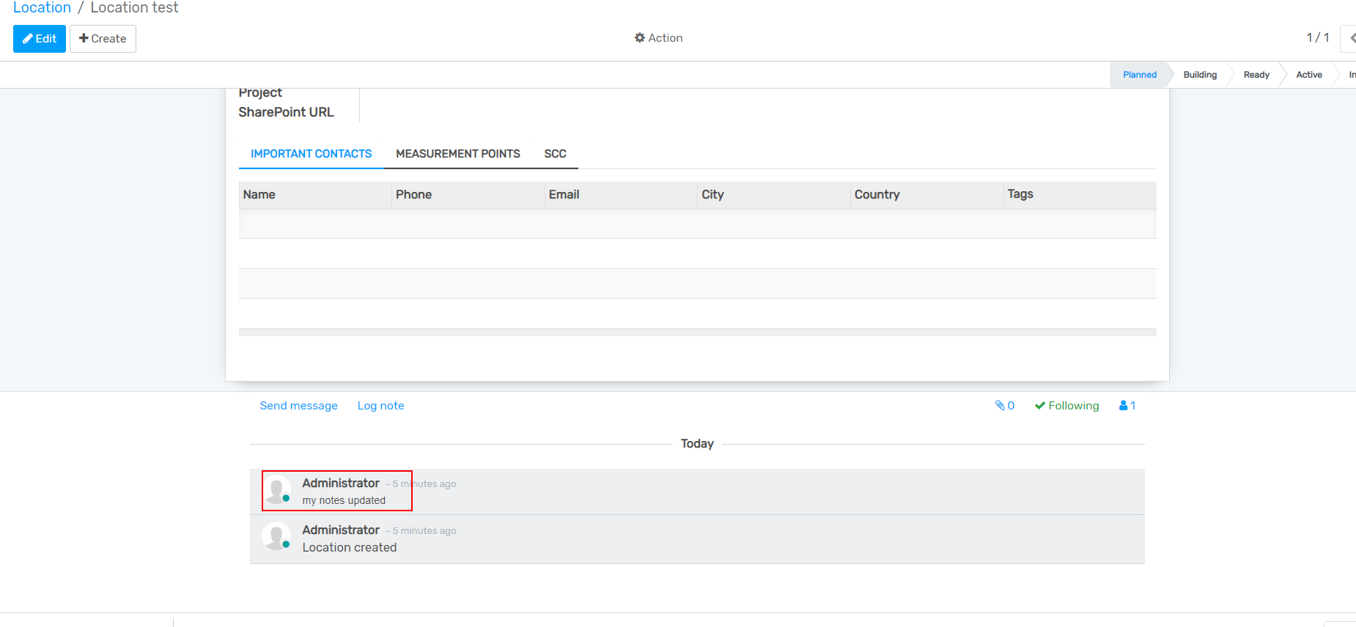This screenshot has width=1356, height=627.
Task: Click the previous record arrow
Action: click(1350, 38)
